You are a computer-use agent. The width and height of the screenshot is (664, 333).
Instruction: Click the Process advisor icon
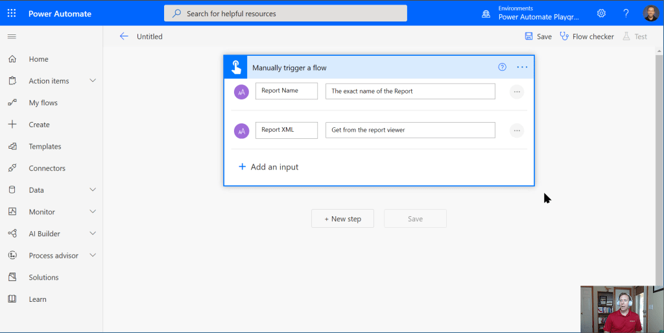click(x=12, y=255)
